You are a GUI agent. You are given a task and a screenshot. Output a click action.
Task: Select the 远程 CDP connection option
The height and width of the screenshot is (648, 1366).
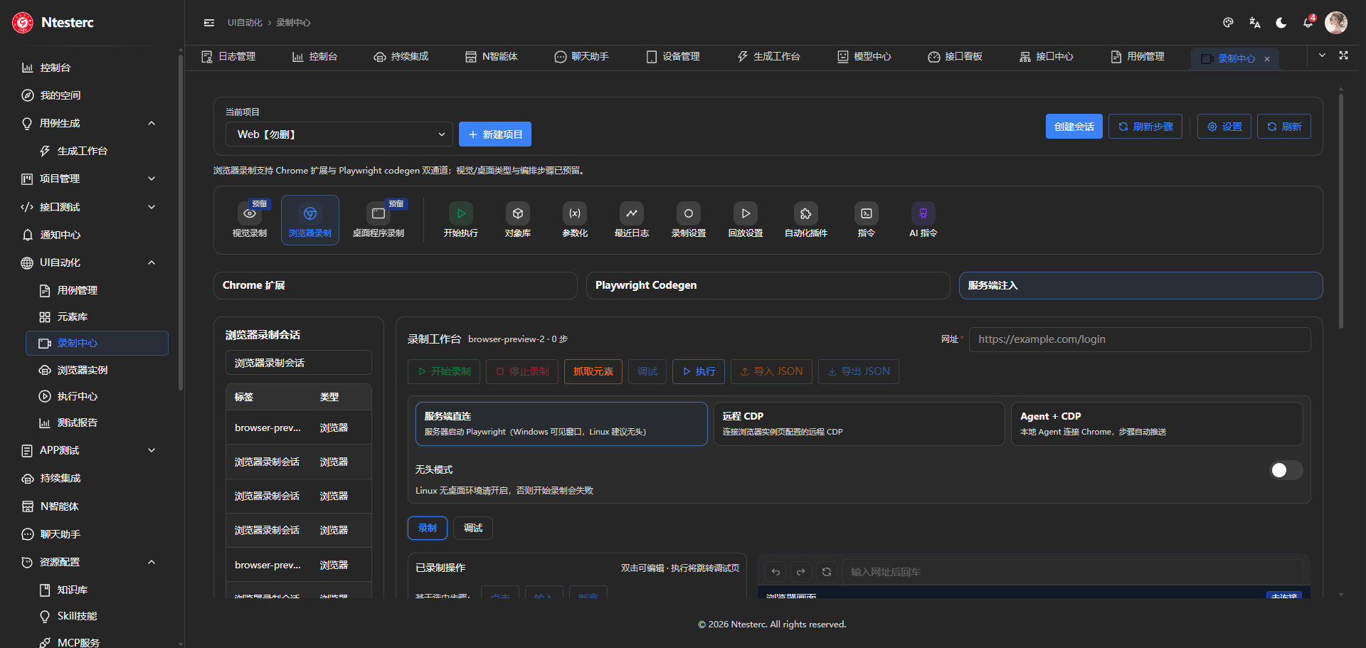[x=859, y=424]
